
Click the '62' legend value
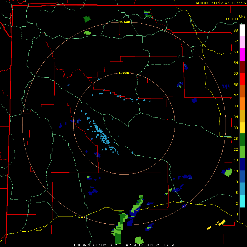coord(236,41)
